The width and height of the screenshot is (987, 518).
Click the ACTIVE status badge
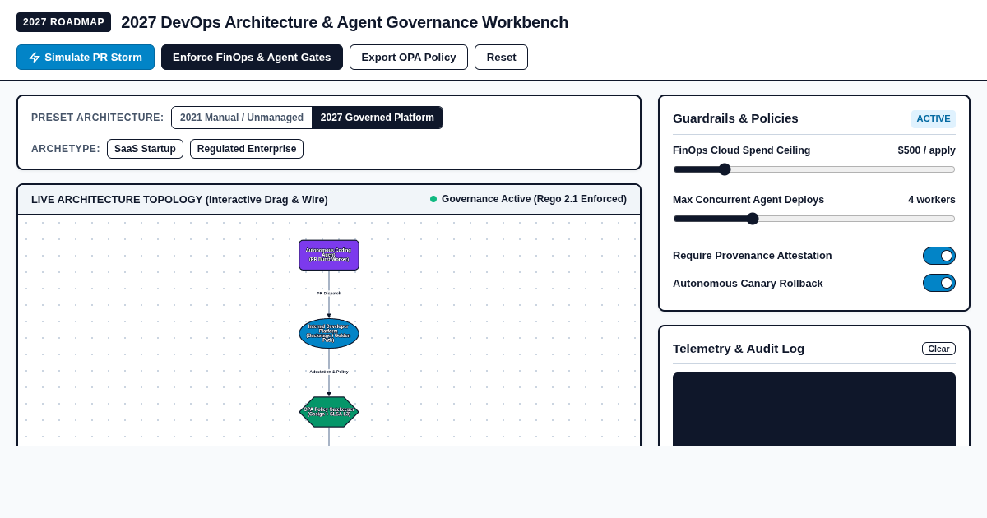click(934, 118)
